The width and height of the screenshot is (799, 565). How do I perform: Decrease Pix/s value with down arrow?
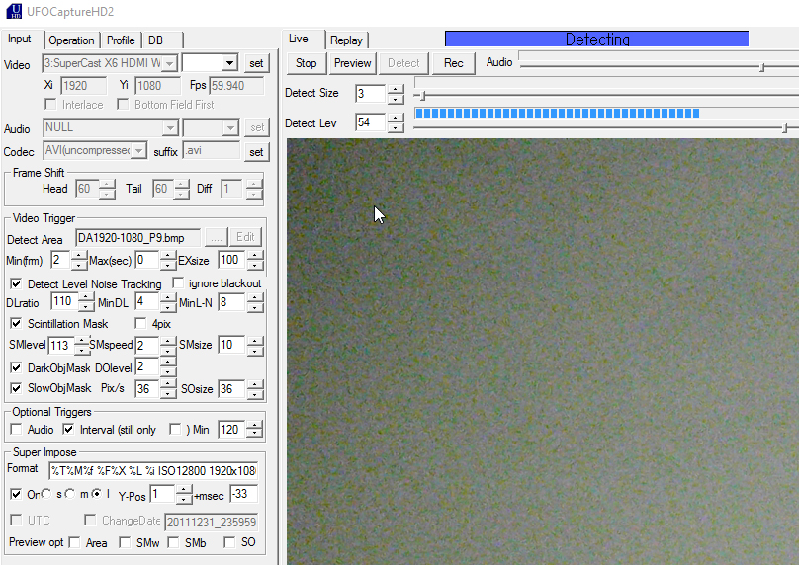click(x=168, y=394)
